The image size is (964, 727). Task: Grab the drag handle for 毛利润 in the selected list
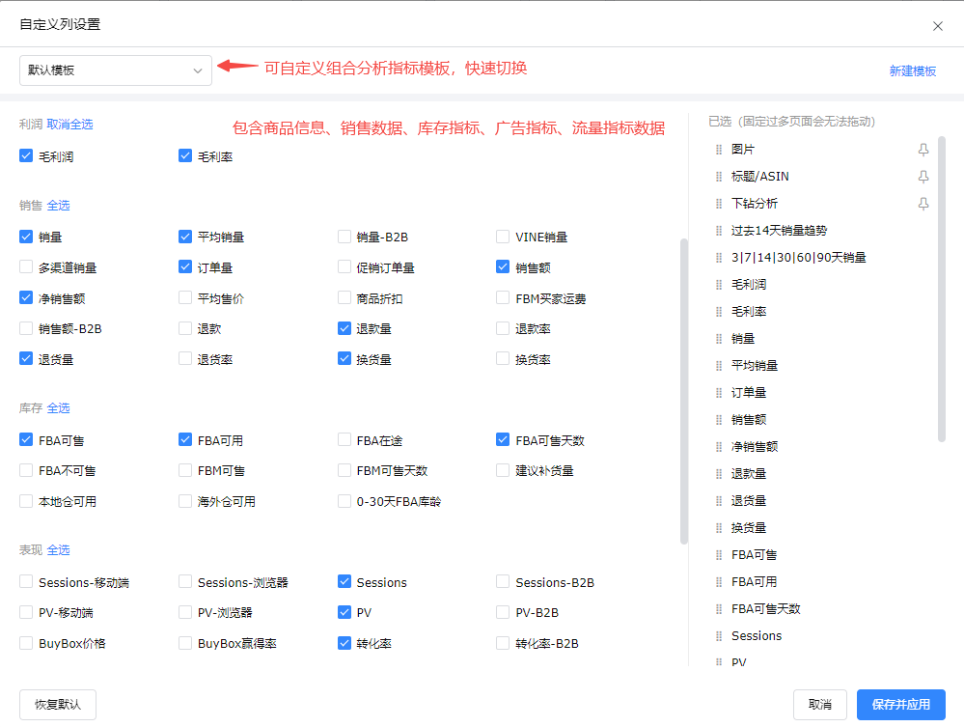[x=718, y=285]
